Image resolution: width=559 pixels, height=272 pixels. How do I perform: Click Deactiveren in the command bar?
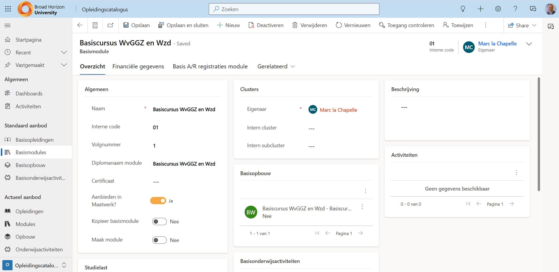coord(266,25)
